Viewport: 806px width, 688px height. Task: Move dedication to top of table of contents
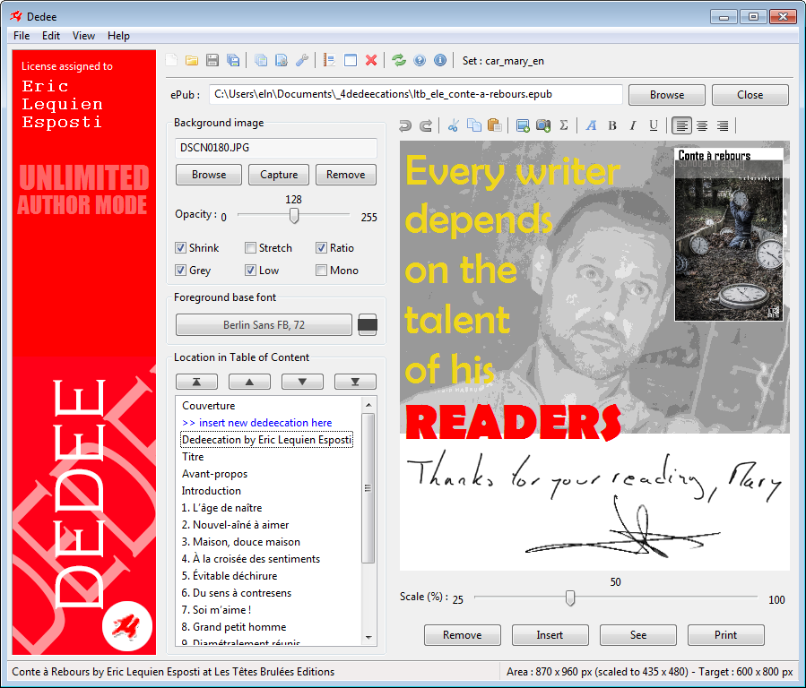coord(196,382)
